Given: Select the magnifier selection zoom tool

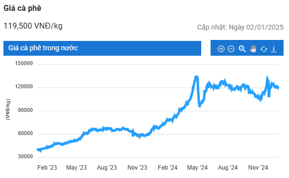Looking at the screenshot, I should [x=242, y=49].
